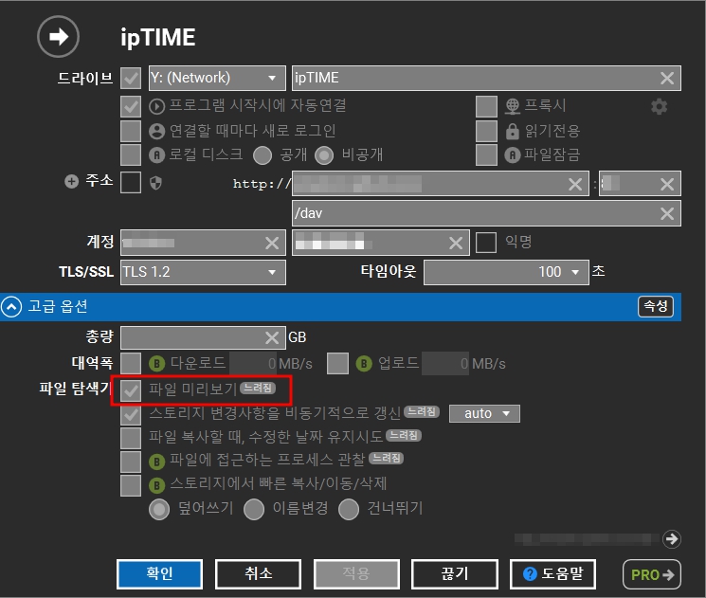The image size is (706, 598).
Task: Clear the port number field
Action: pos(667,184)
